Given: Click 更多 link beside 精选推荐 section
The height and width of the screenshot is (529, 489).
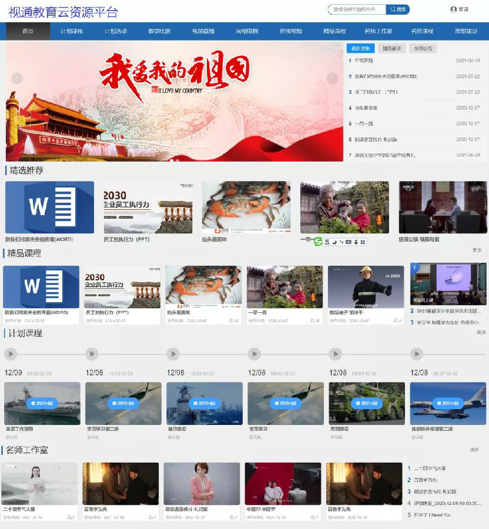Looking at the screenshot, I should 477,250.
